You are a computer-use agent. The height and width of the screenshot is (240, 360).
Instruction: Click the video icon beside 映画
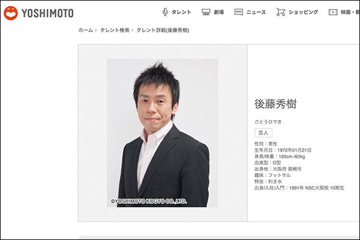[333, 12]
